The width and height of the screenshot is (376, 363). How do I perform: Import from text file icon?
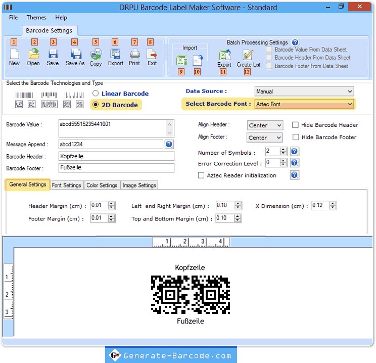198,60
